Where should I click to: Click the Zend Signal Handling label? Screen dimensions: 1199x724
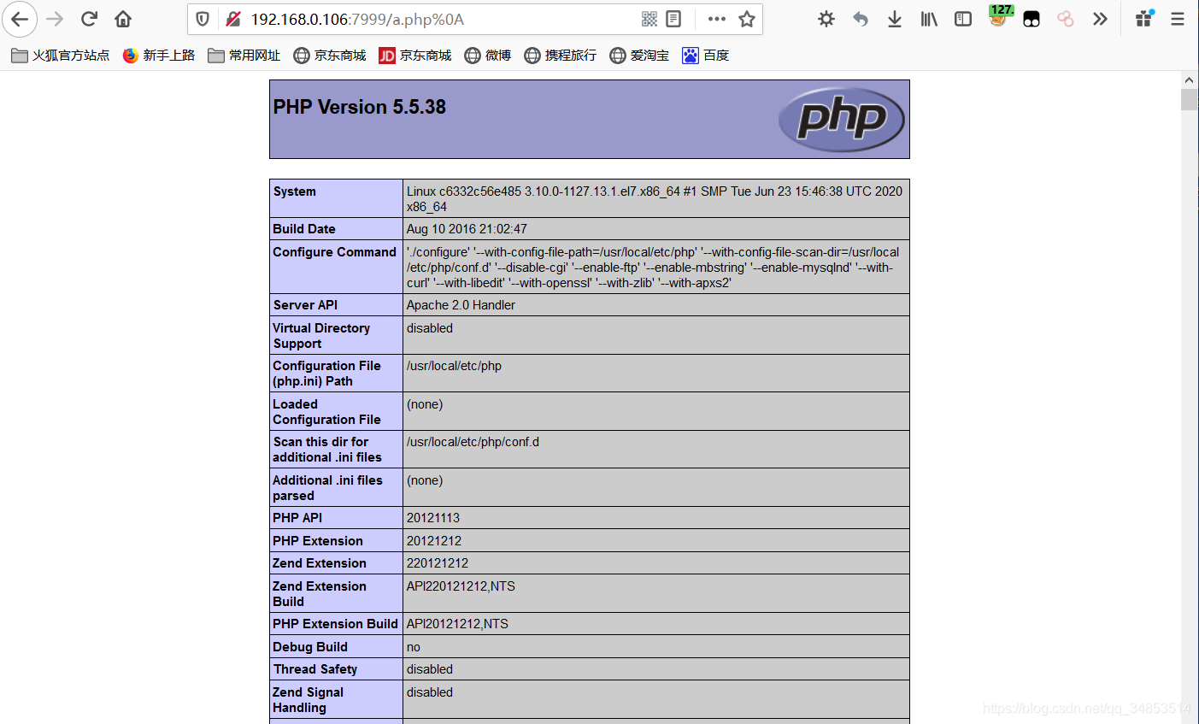coord(308,700)
